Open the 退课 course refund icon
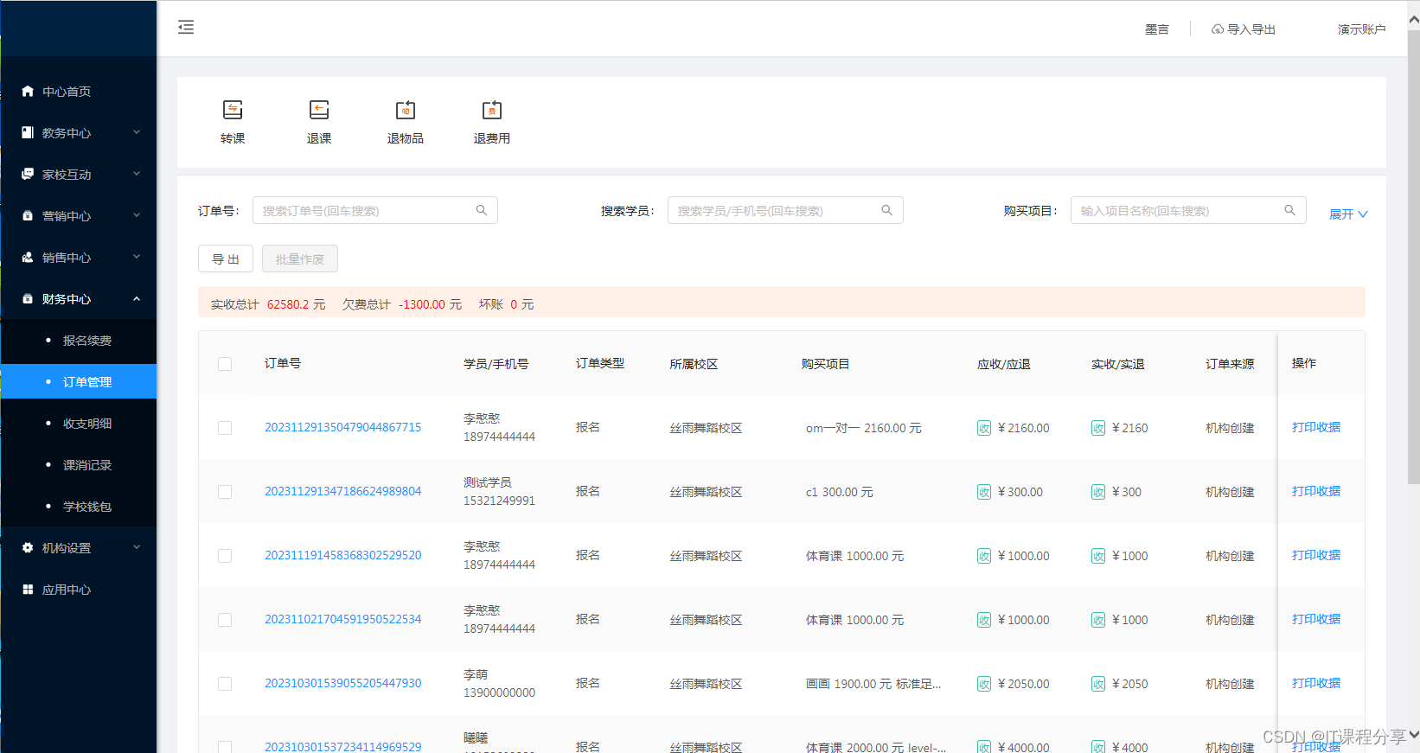Screen dimensions: 1420x753 coord(319,110)
